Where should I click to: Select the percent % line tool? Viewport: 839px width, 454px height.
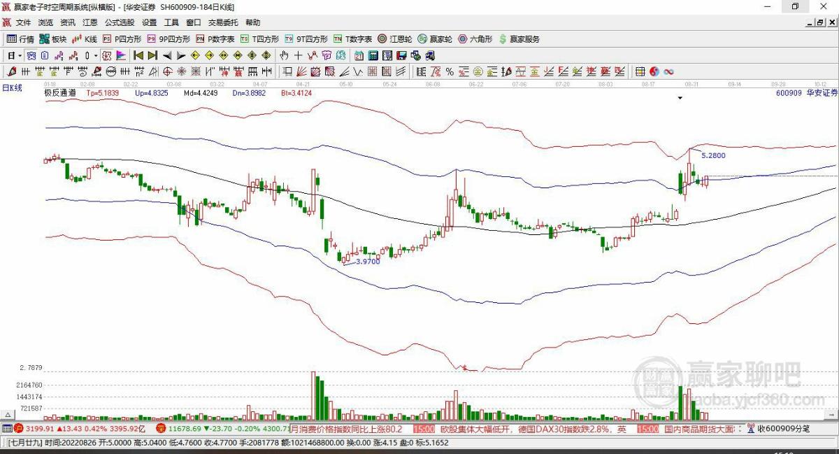450,71
